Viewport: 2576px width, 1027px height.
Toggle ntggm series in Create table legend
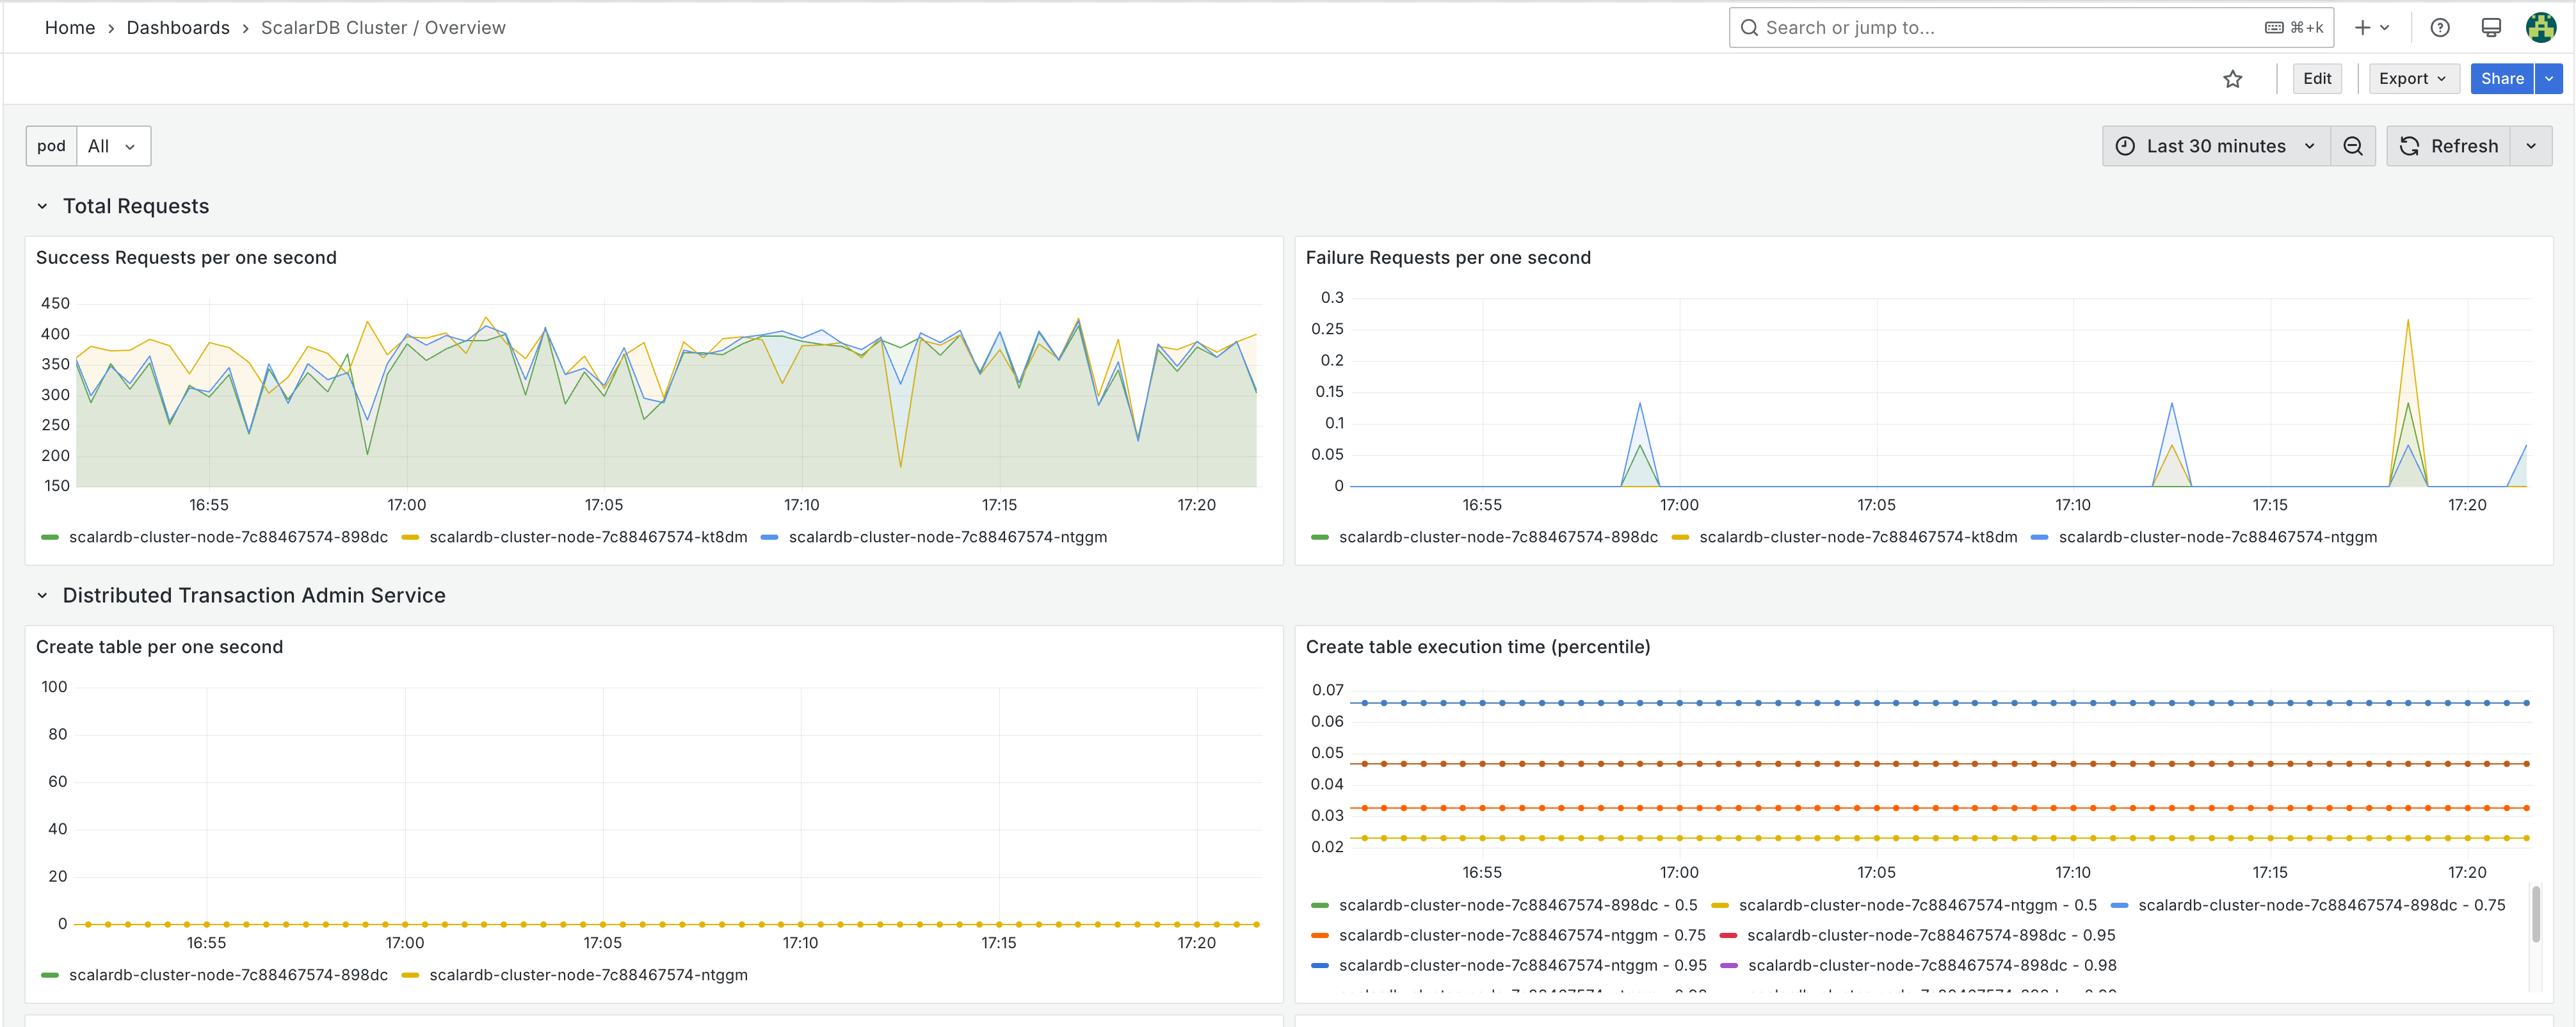click(587, 975)
